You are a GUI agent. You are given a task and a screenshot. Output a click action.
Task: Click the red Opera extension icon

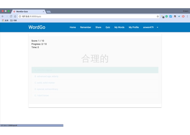(x=183, y=16)
